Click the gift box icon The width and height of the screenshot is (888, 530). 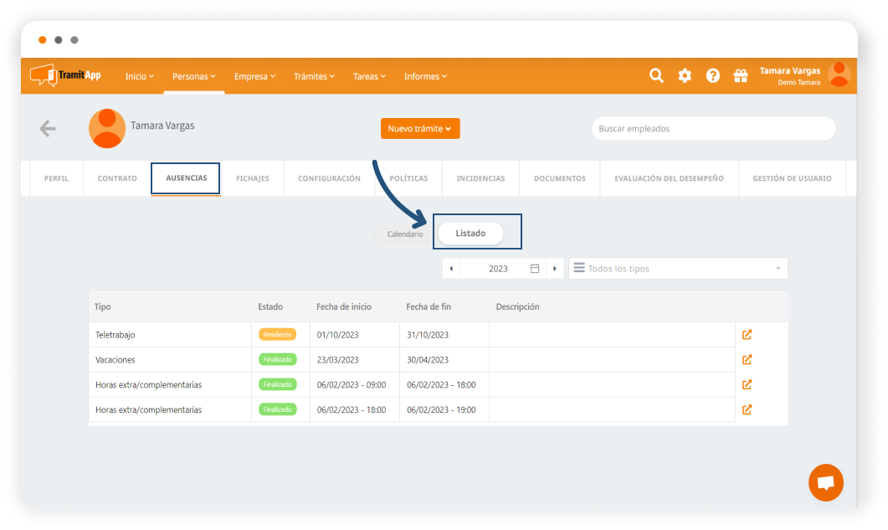(741, 75)
